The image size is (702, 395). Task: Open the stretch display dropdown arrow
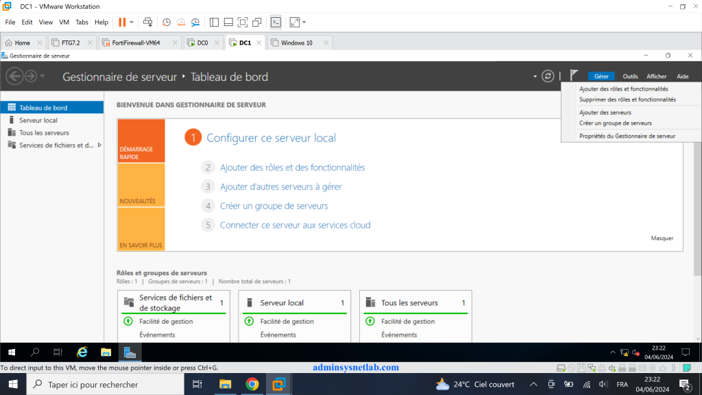coord(304,23)
